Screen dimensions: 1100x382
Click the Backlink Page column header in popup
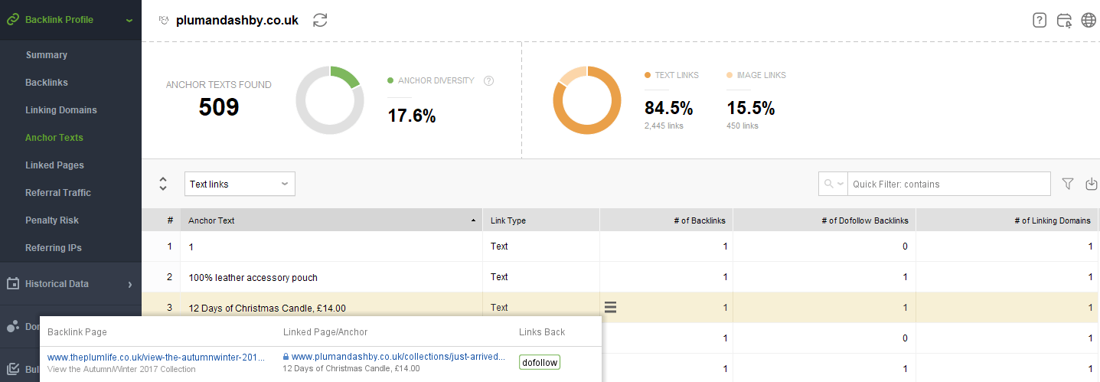pyautogui.click(x=77, y=332)
